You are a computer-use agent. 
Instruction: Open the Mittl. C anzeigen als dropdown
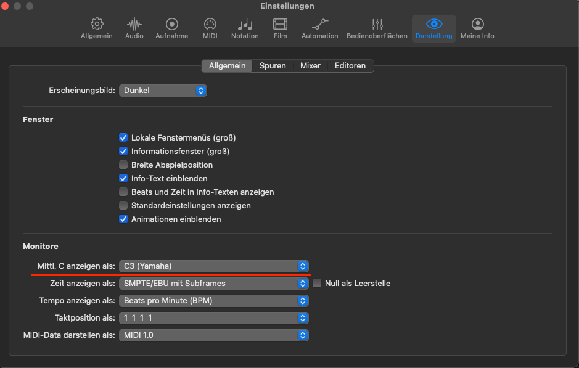[x=213, y=266]
